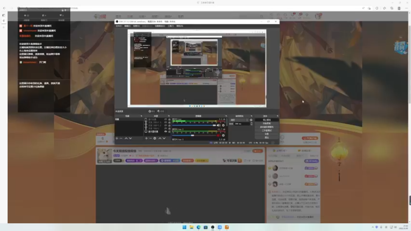Image resolution: width=411 pixels, height=231 pixels.
Task: Click 退出 exit button in OBS Controls
Action: click(x=267, y=137)
